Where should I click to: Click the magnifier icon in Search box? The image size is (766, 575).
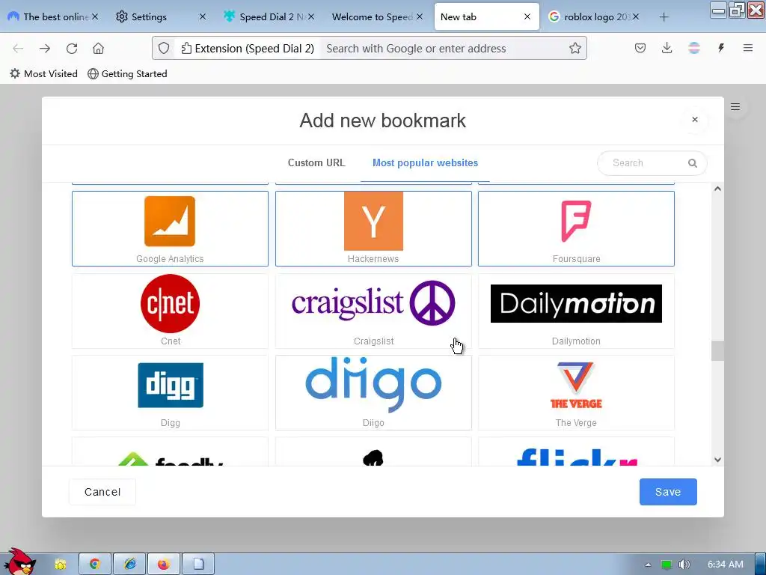tap(692, 162)
